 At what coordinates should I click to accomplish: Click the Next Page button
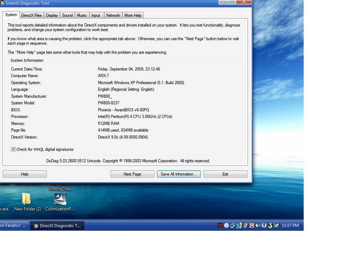pos(132,174)
